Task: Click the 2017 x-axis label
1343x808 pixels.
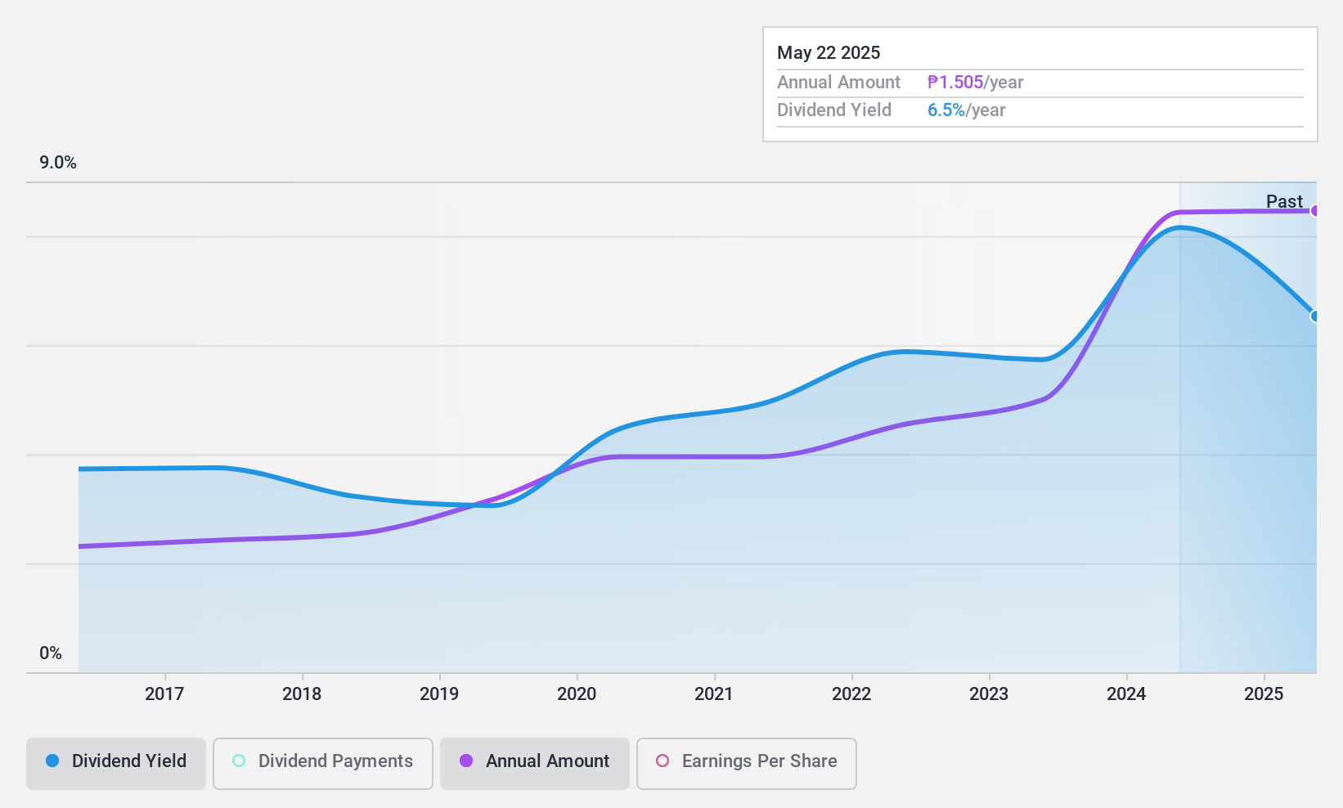Action: (164, 694)
